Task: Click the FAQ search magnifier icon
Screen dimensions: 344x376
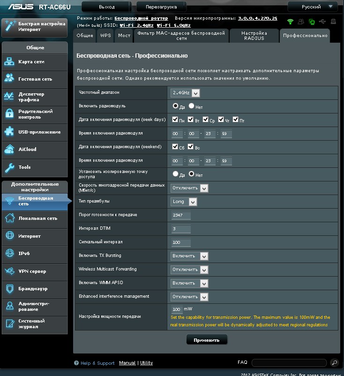Action: [x=335, y=362]
